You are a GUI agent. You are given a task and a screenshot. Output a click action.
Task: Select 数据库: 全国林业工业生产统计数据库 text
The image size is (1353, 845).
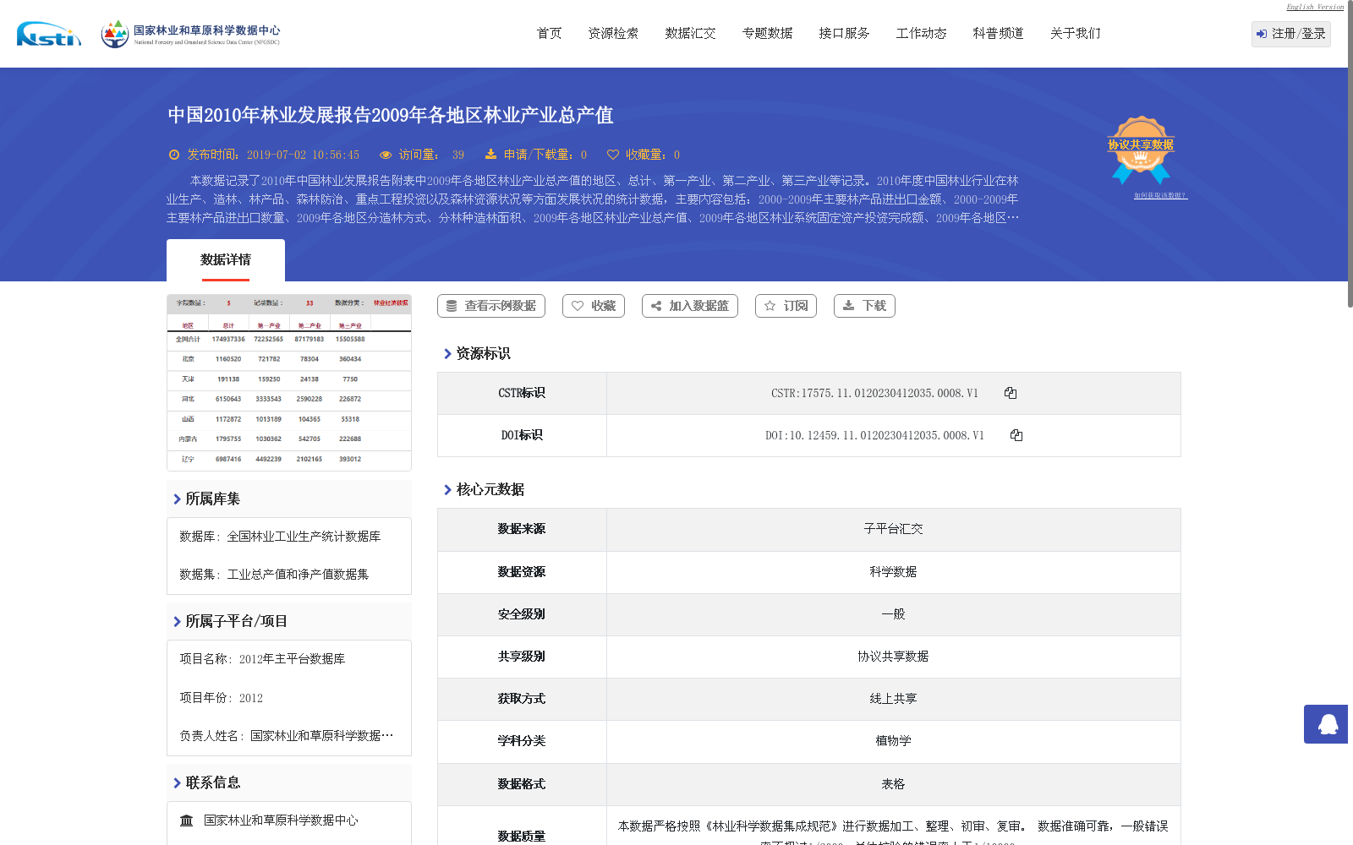(x=280, y=537)
